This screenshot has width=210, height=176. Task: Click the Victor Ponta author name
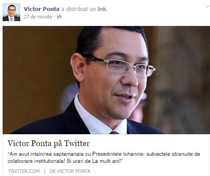[x=41, y=9]
